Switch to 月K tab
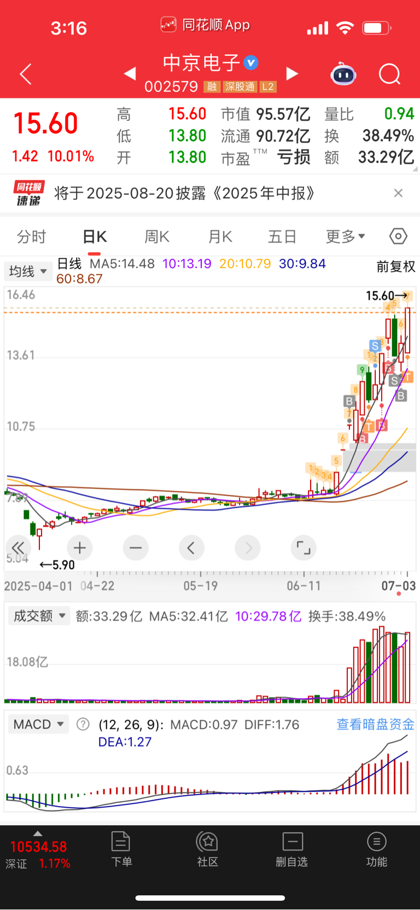 (220, 236)
